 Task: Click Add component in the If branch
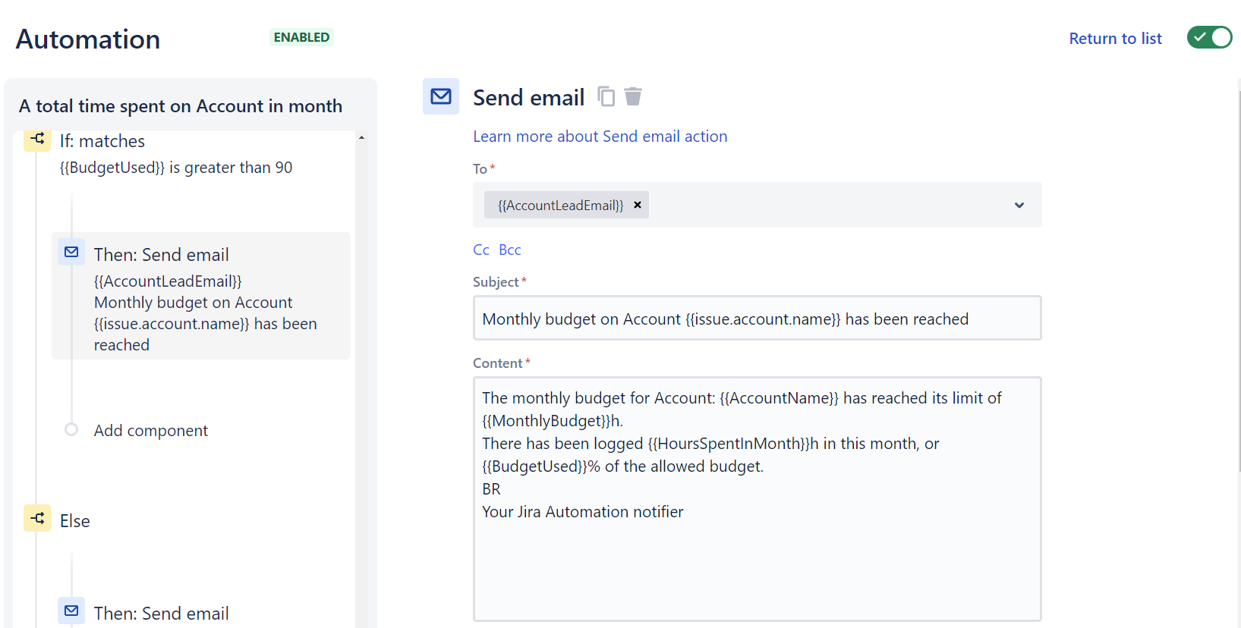click(150, 431)
